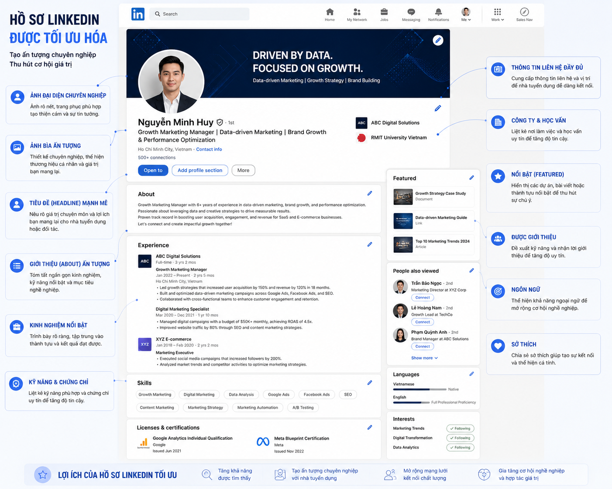Click the ABC logo in Experience

[x=144, y=261]
